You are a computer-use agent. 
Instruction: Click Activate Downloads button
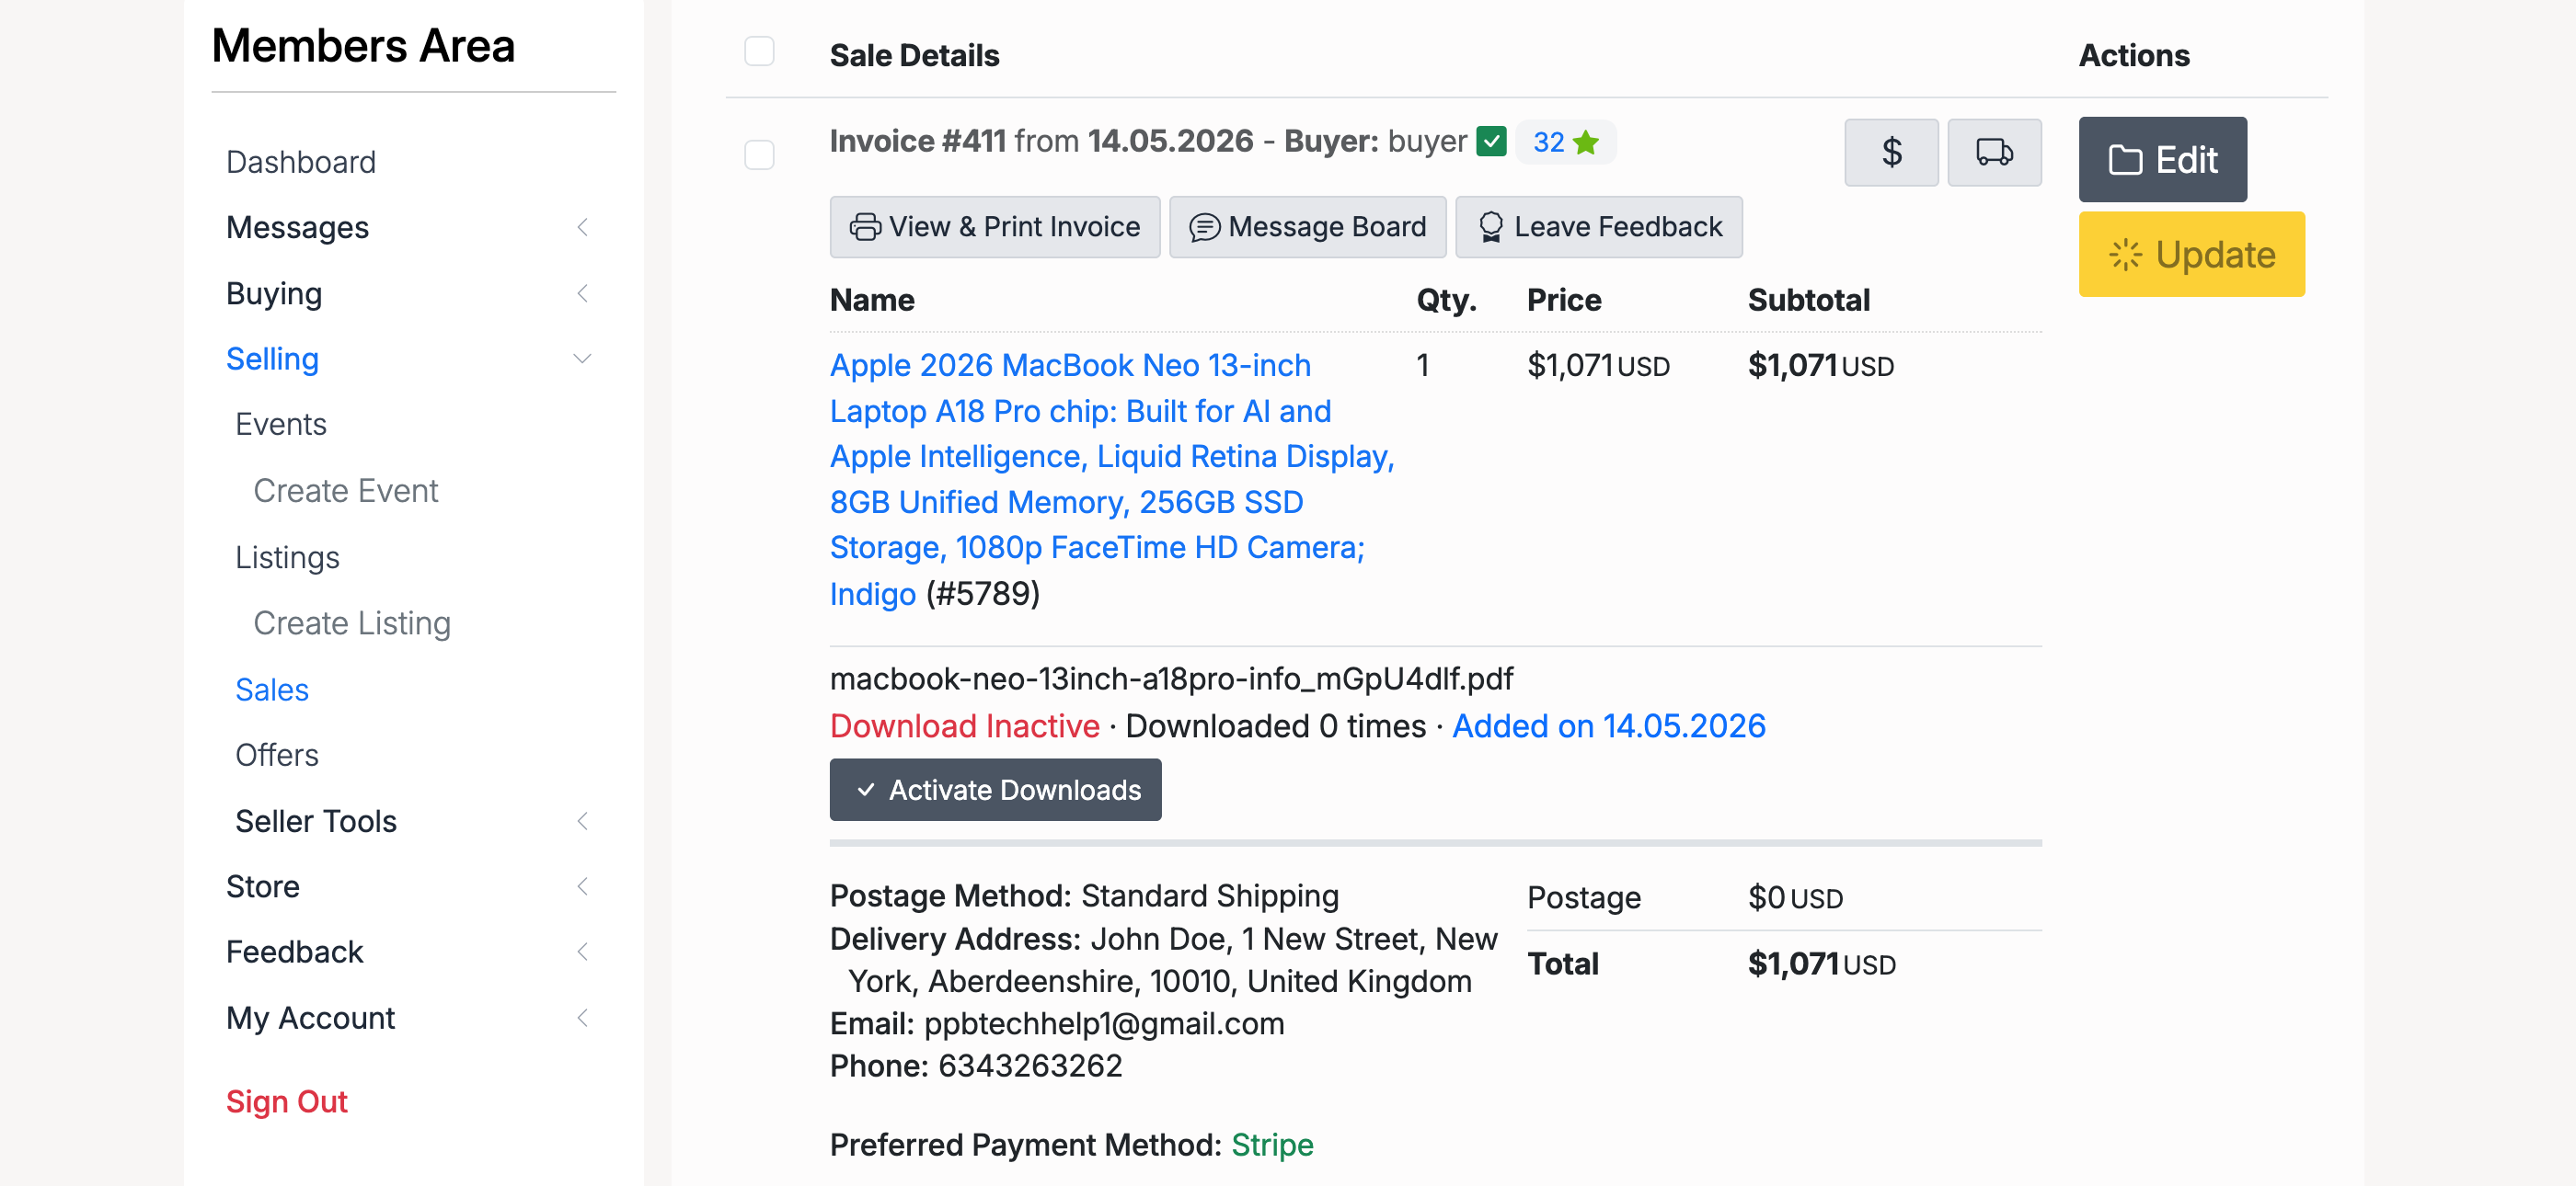click(996, 790)
